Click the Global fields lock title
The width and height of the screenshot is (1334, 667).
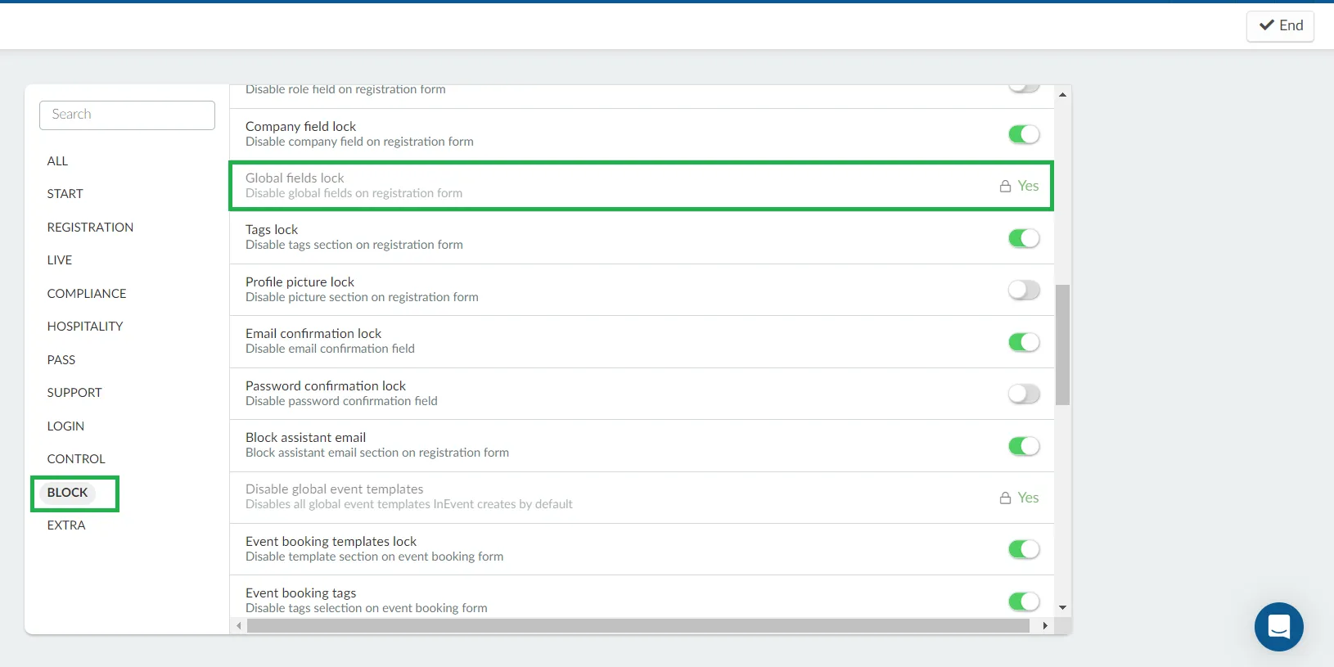click(295, 178)
